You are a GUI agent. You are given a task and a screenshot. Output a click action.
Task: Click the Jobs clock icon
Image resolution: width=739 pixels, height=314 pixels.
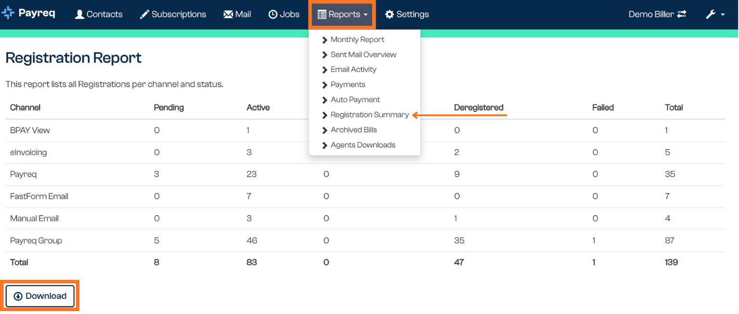tap(273, 14)
